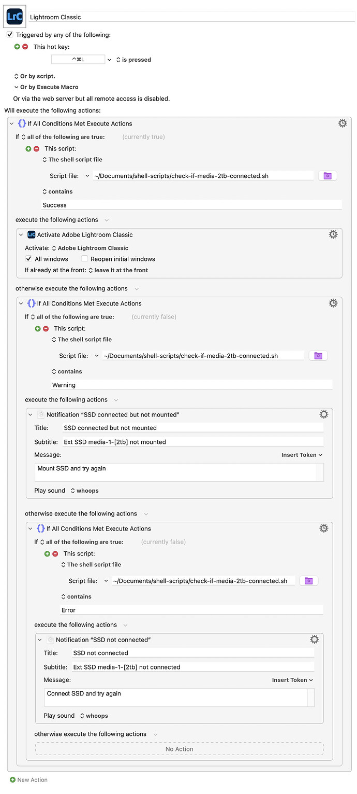This screenshot has width=357, height=794.
Task: Open Insert Token menu in SSD not connected
Action: tap(292, 680)
